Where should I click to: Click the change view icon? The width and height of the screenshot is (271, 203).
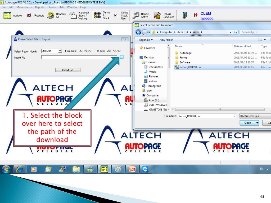click(260, 40)
